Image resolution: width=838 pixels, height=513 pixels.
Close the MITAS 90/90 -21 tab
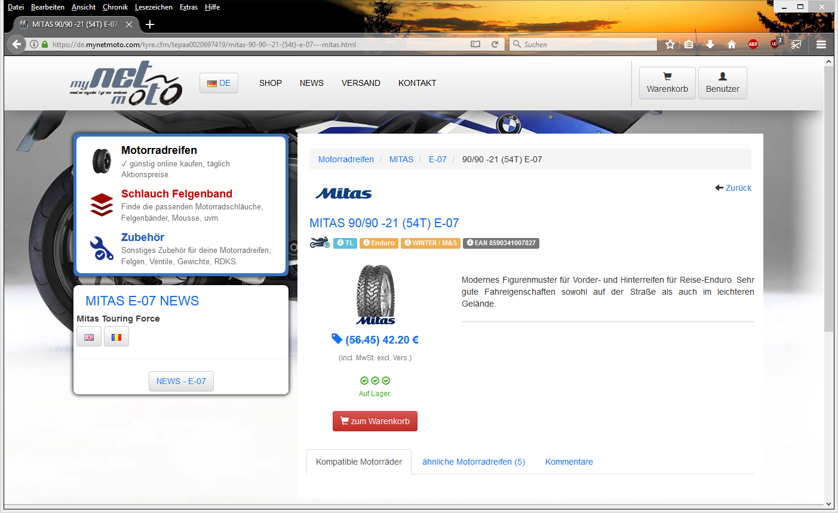(x=129, y=24)
